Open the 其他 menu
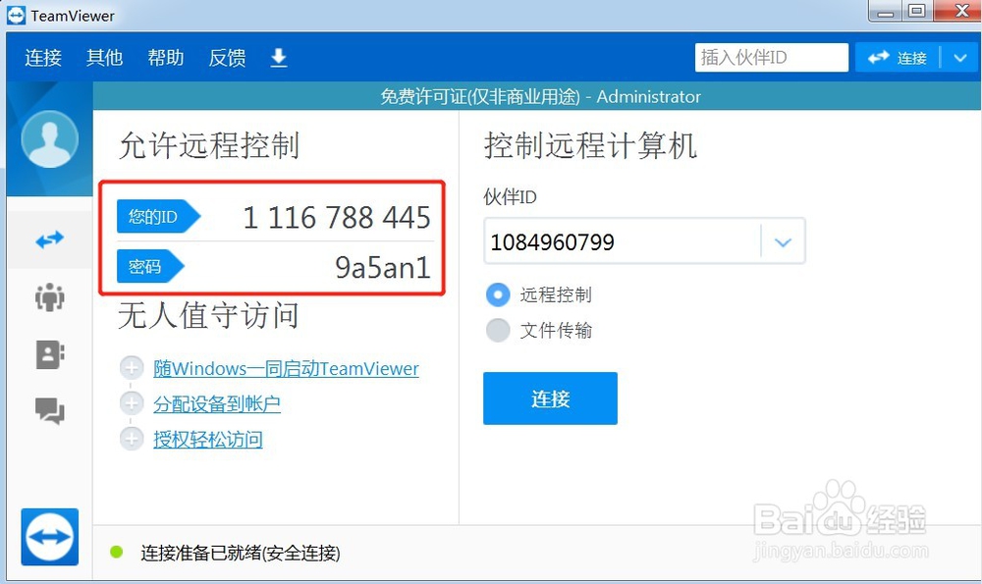The image size is (982, 584). [104, 58]
